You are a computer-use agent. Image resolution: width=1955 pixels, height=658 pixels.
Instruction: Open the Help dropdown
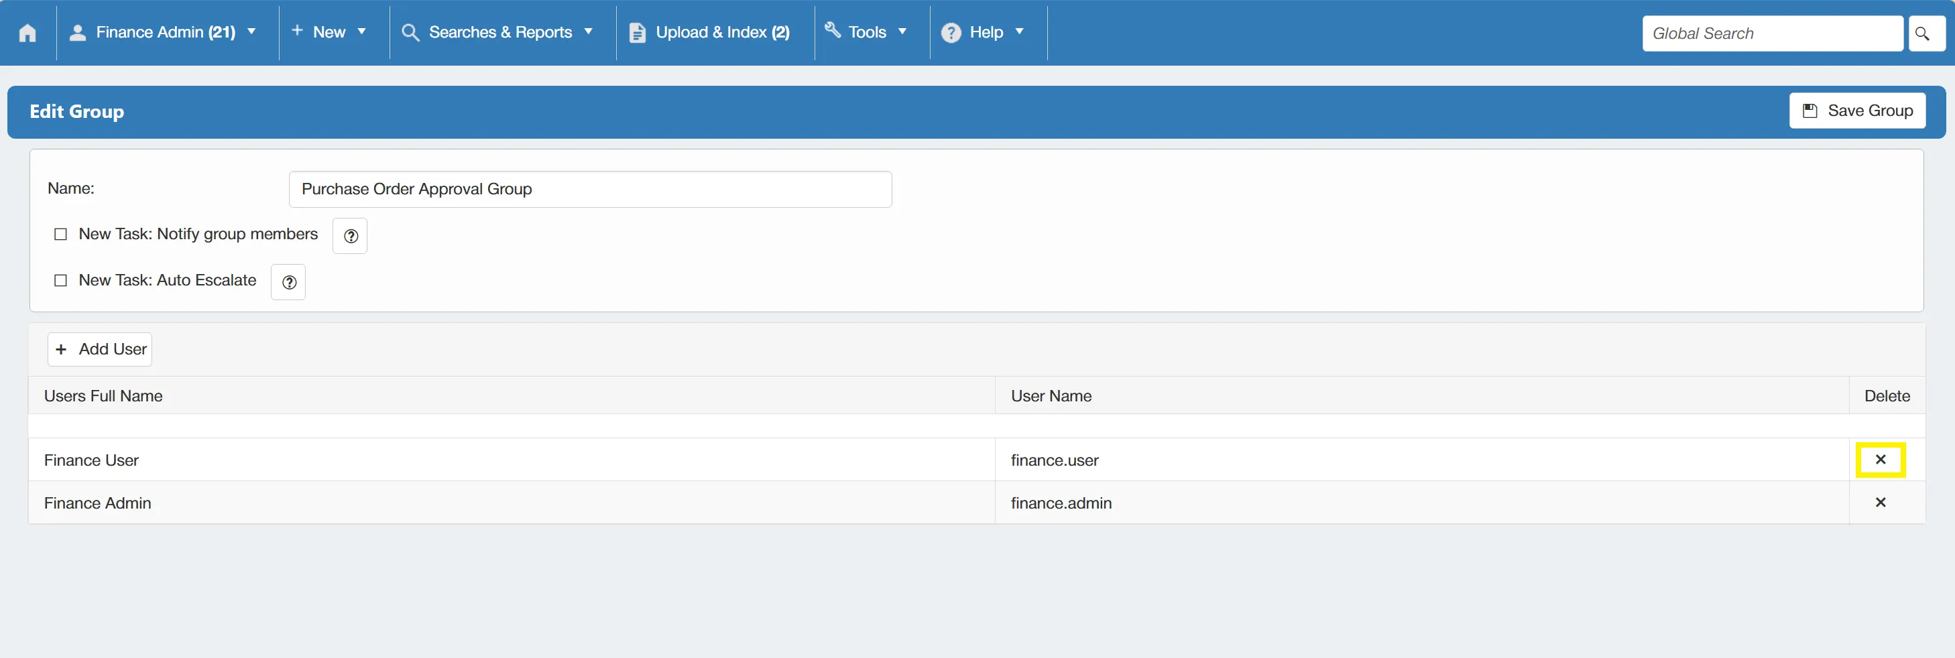click(x=983, y=33)
